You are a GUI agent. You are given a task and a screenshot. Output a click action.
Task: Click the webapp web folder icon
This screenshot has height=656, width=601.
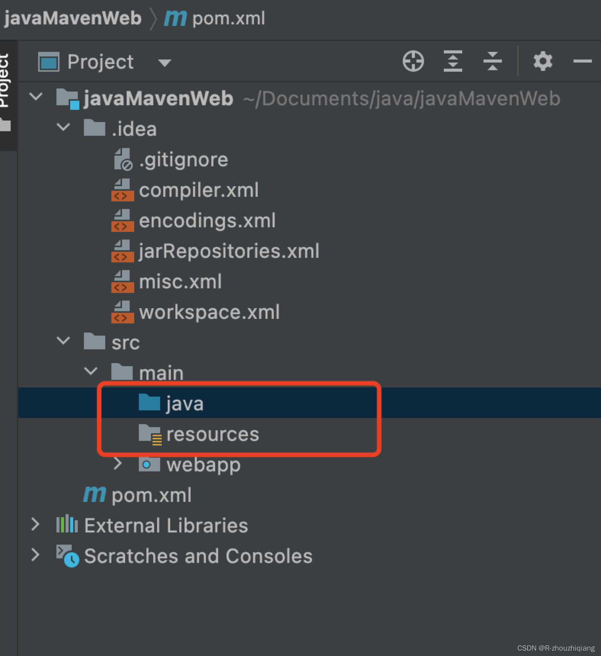pyautogui.click(x=149, y=464)
